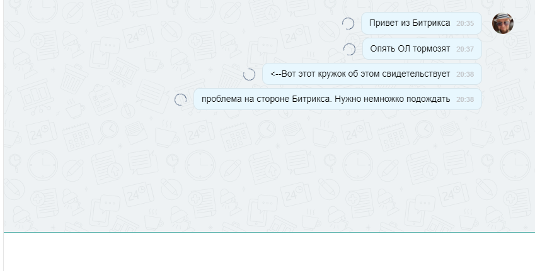535x271 pixels.
Task: Click the 20:35 timestamp of the first message
Action: [x=465, y=23]
